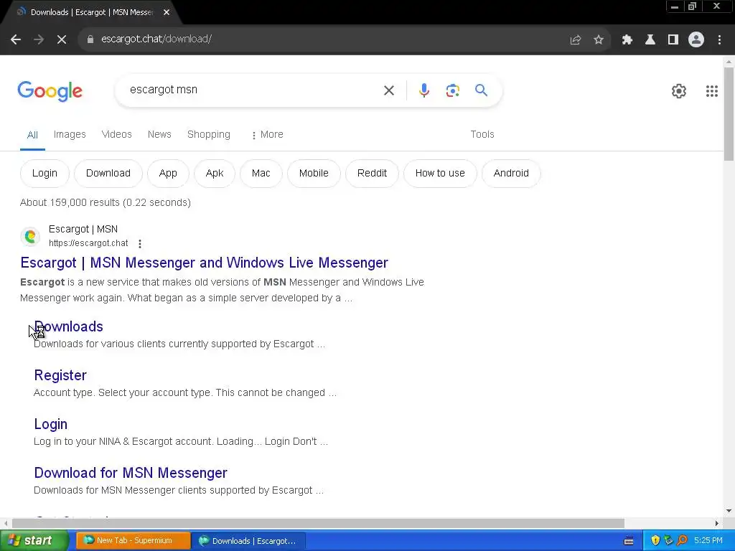
Task: Click the 5:25 PM clock
Action: [x=708, y=541]
